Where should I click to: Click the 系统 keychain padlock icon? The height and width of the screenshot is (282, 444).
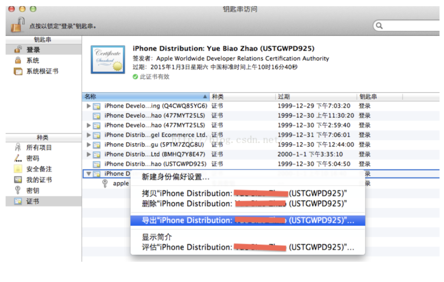point(18,60)
